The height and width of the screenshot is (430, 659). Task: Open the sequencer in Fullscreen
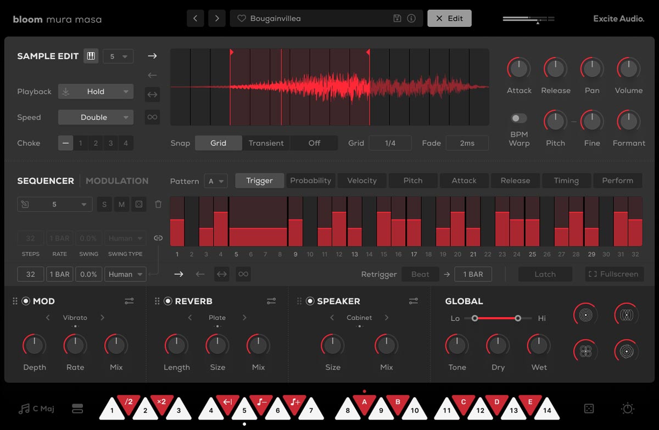614,274
